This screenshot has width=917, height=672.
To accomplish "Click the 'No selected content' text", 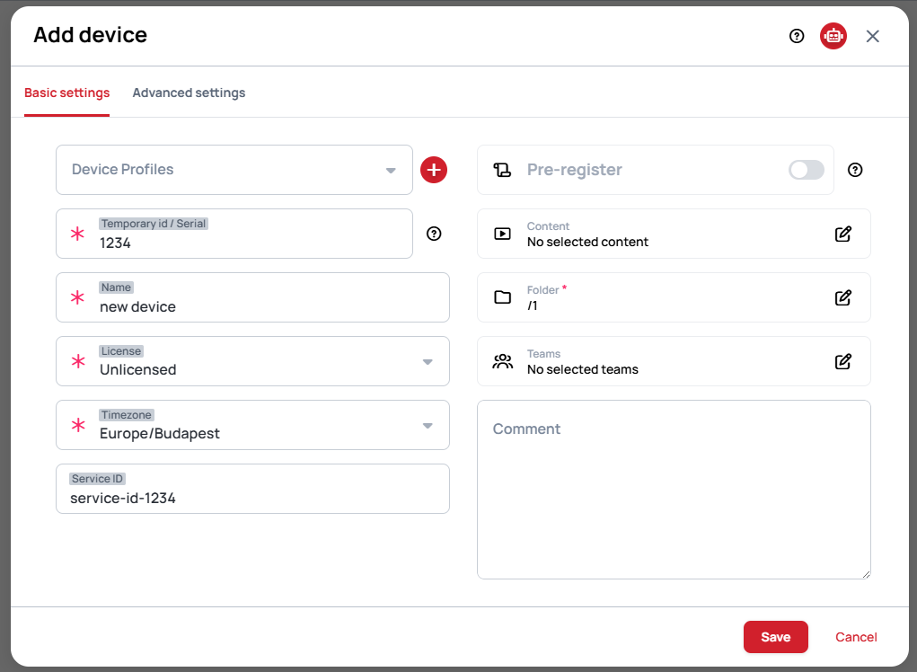I will click(587, 243).
